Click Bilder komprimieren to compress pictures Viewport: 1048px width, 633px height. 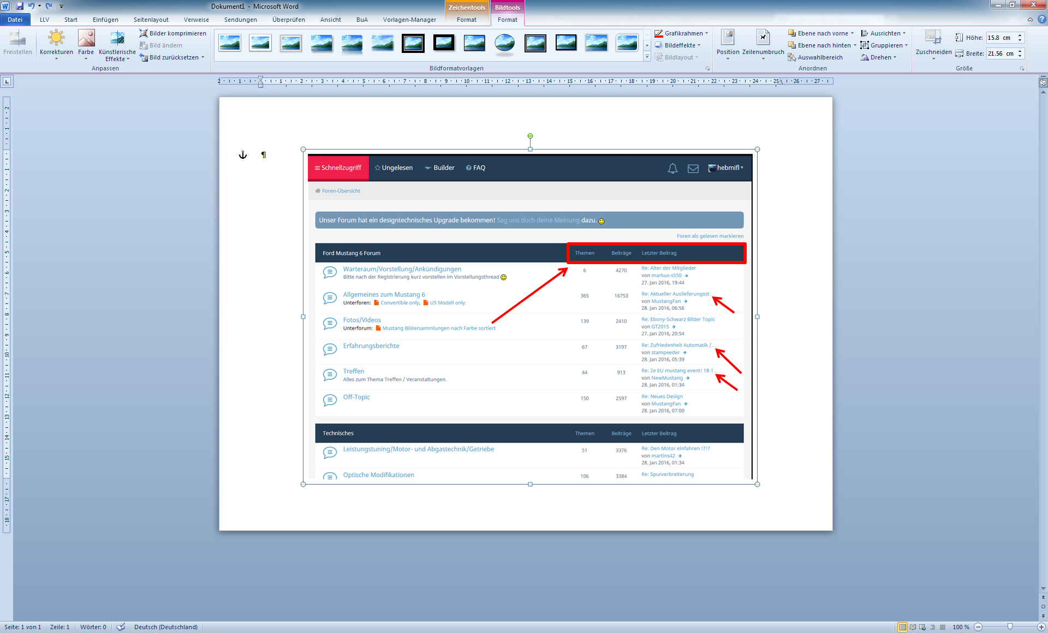click(172, 33)
